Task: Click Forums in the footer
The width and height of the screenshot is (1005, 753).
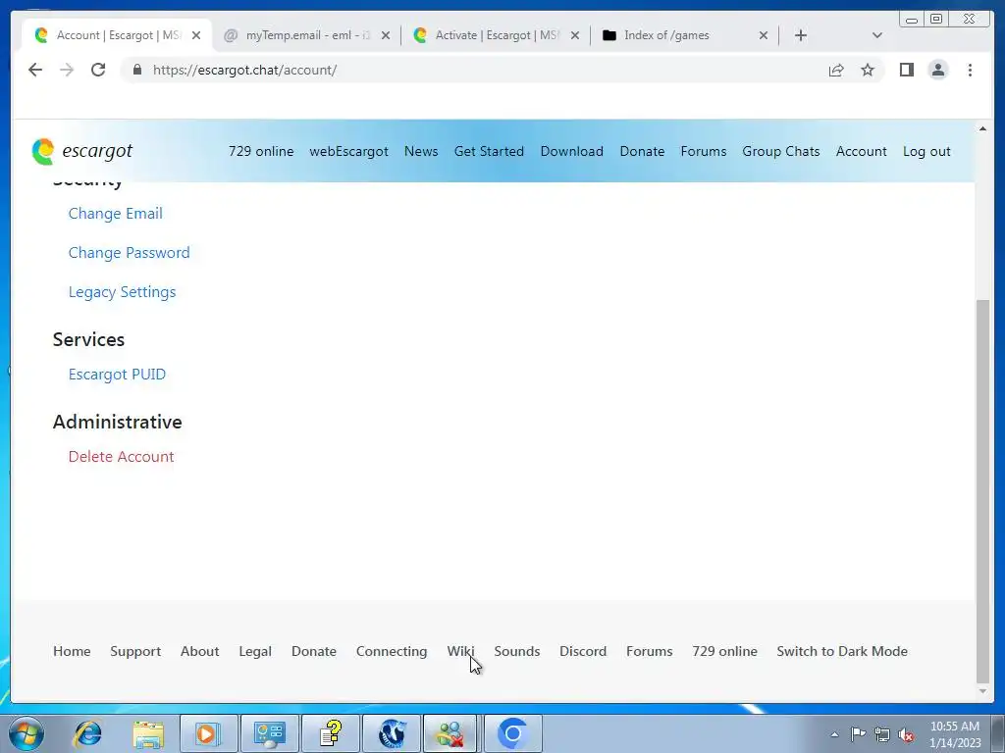Action: coord(650,651)
